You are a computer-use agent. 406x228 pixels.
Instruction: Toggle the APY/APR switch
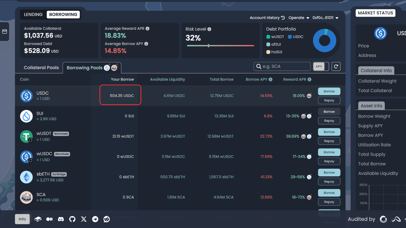point(321,66)
